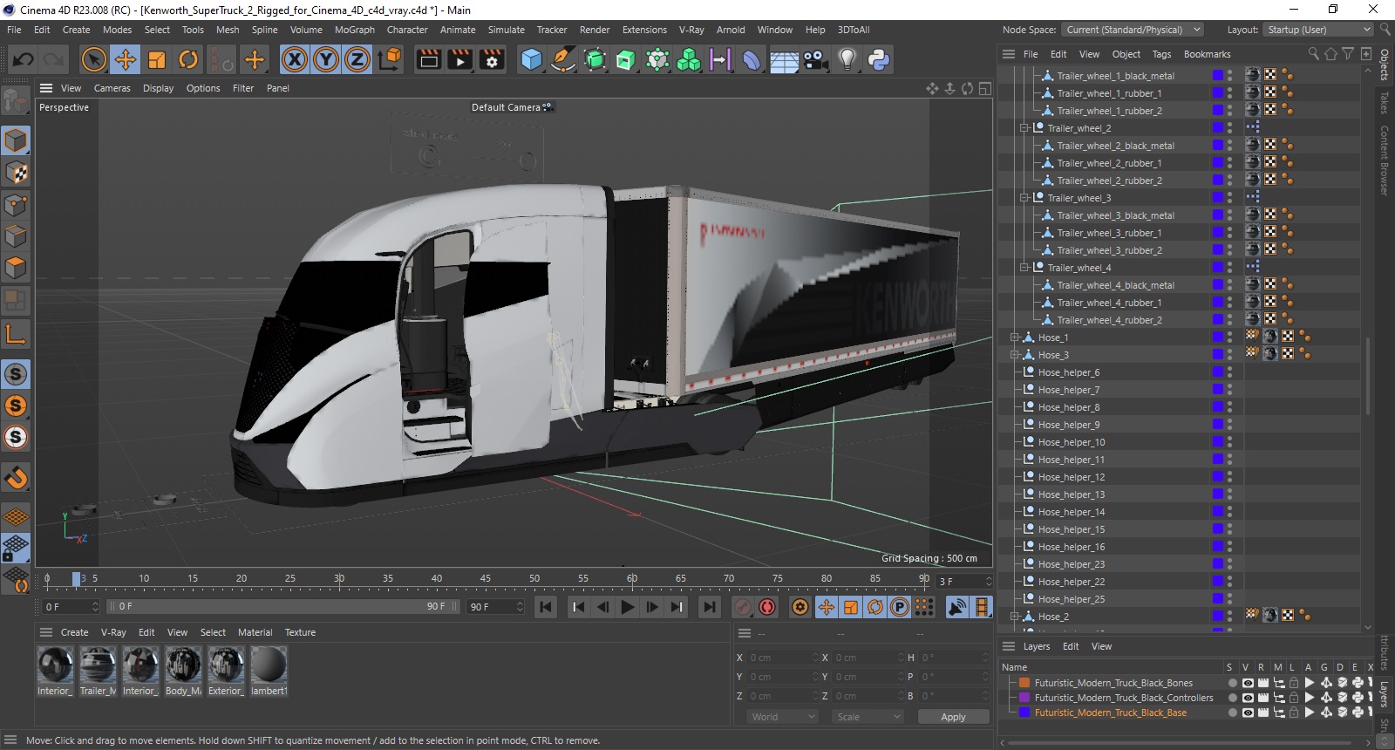The width and height of the screenshot is (1395, 750).
Task: Activate the Scale tool in the toolbar
Action: (x=157, y=59)
